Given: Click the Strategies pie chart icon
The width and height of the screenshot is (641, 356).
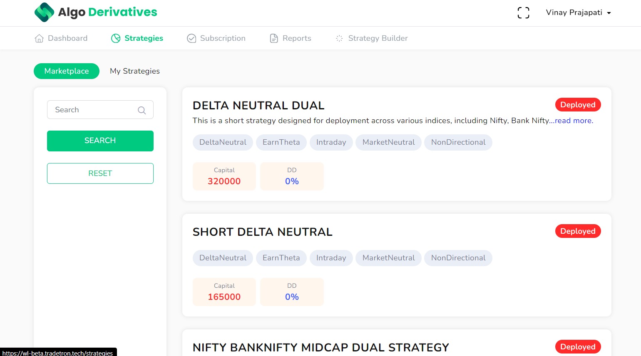Looking at the screenshot, I should [116, 39].
